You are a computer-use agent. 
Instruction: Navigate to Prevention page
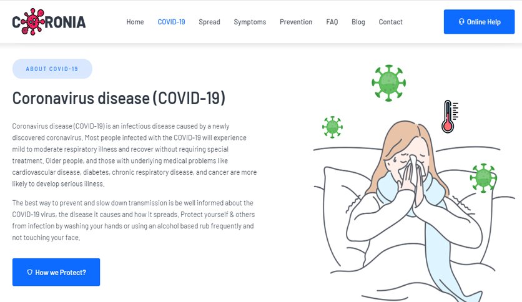(296, 22)
